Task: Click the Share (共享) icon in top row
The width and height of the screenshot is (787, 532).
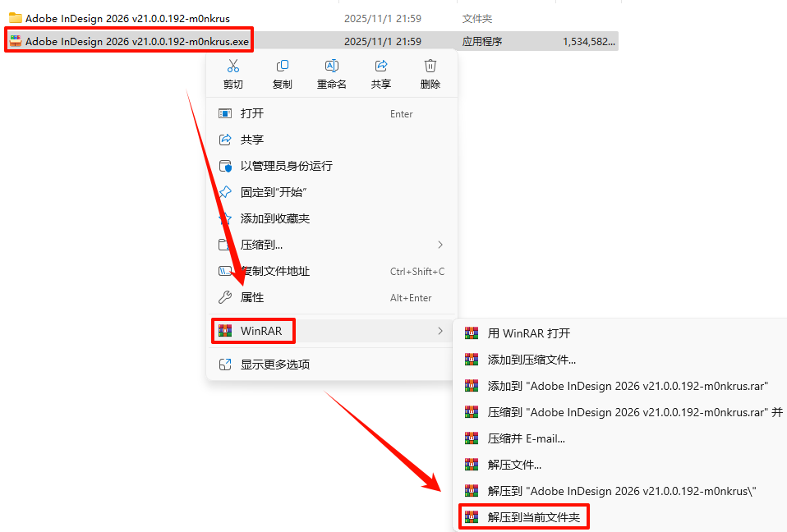Action: point(381,66)
